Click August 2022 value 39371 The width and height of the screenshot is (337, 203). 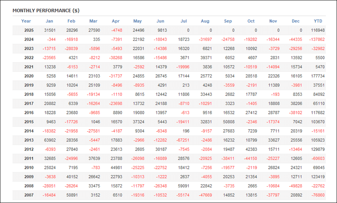206,58
